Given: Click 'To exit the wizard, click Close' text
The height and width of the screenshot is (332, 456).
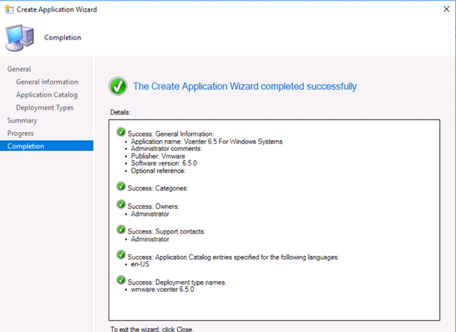Looking at the screenshot, I should click(x=152, y=329).
